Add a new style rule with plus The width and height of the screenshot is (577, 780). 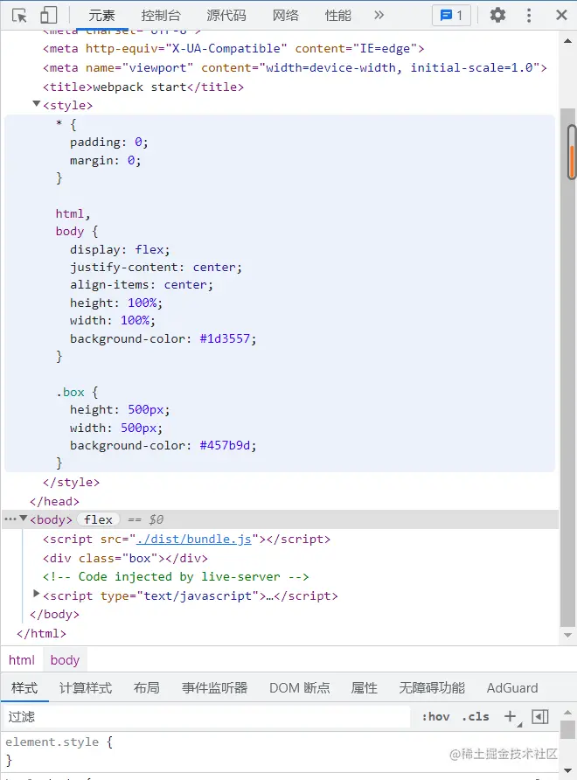[511, 716]
